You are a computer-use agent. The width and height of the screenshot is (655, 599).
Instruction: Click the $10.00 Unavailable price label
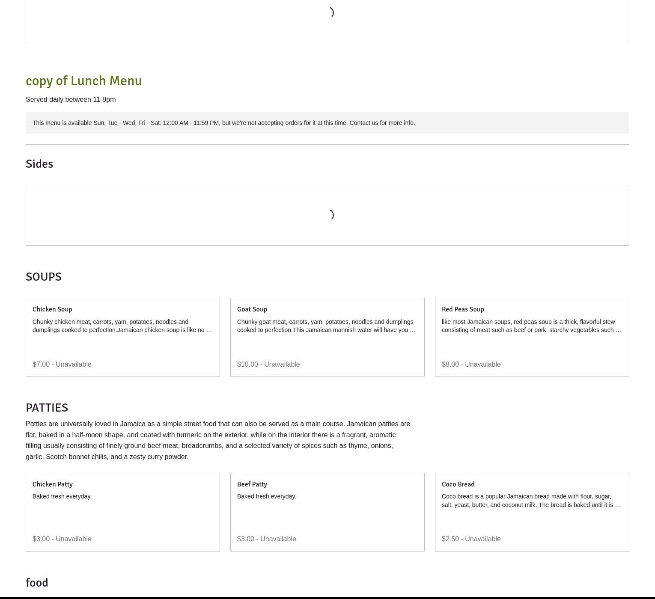click(268, 365)
